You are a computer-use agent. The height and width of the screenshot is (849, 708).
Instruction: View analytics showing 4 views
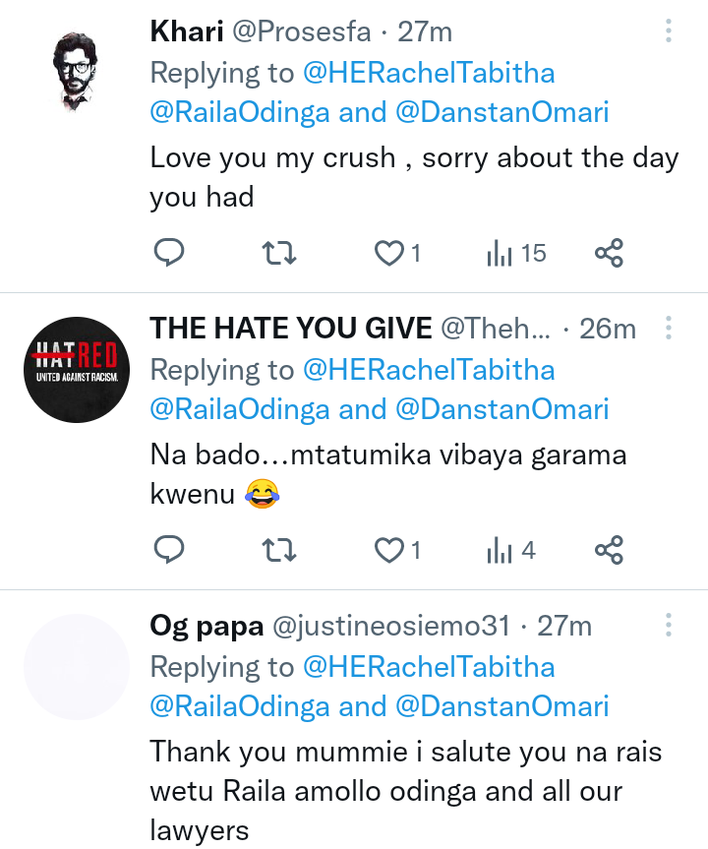pos(511,550)
